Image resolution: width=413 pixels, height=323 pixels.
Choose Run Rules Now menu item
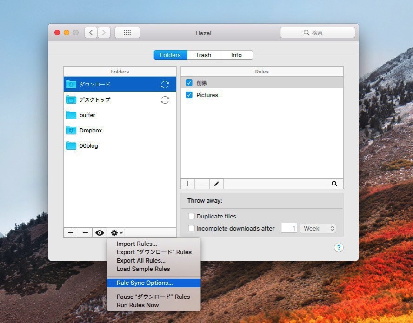coord(154,305)
